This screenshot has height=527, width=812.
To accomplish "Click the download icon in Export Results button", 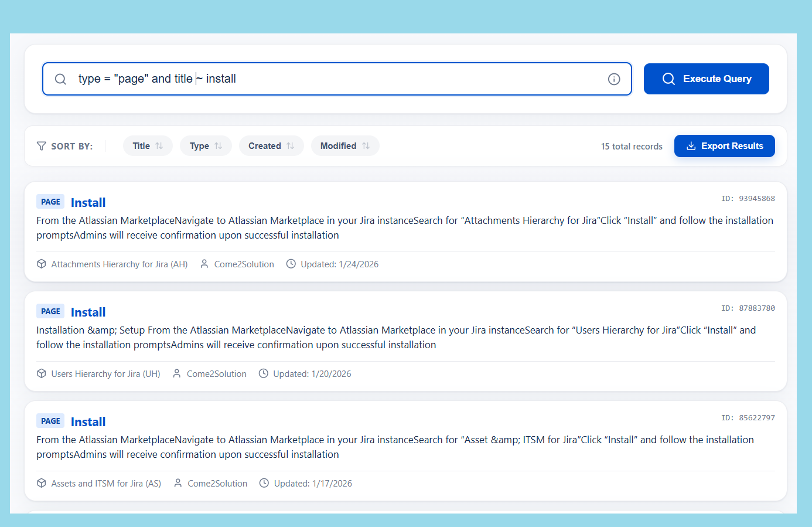I will click(692, 145).
